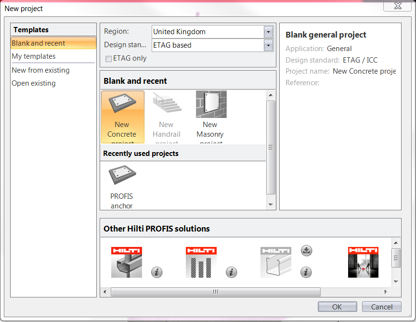
Task: Click the 'General' application value
Action: [339, 49]
